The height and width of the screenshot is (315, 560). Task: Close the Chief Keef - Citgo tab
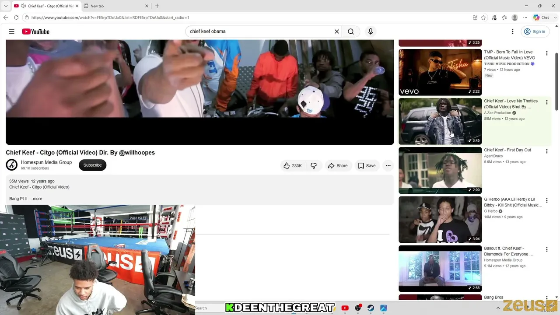tap(77, 6)
